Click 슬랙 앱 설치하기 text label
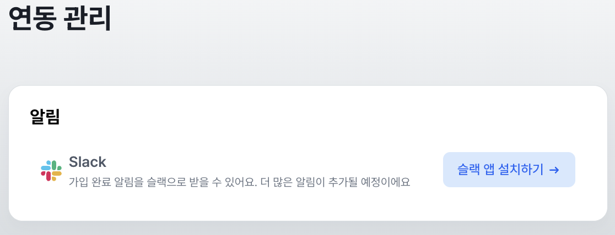 coord(500,170)
